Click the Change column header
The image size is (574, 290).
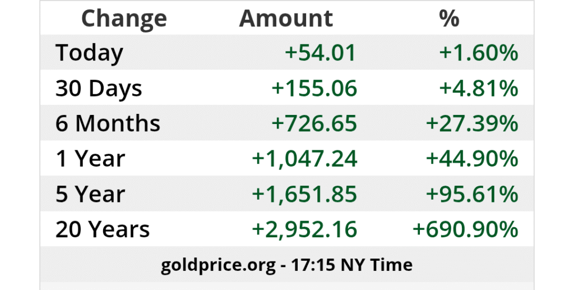[x=124, y=19]
